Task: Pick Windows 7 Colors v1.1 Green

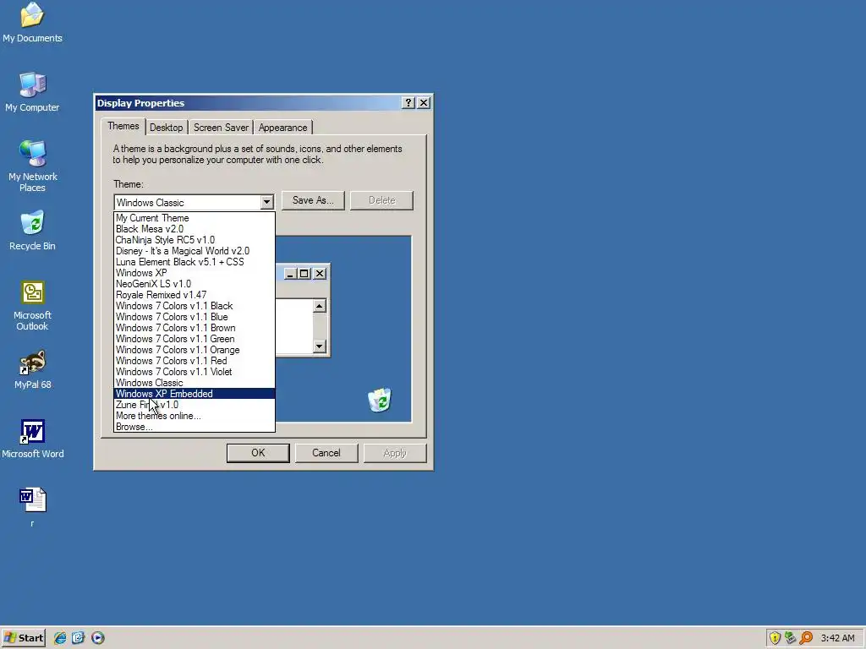Action: tap(195, 340)
